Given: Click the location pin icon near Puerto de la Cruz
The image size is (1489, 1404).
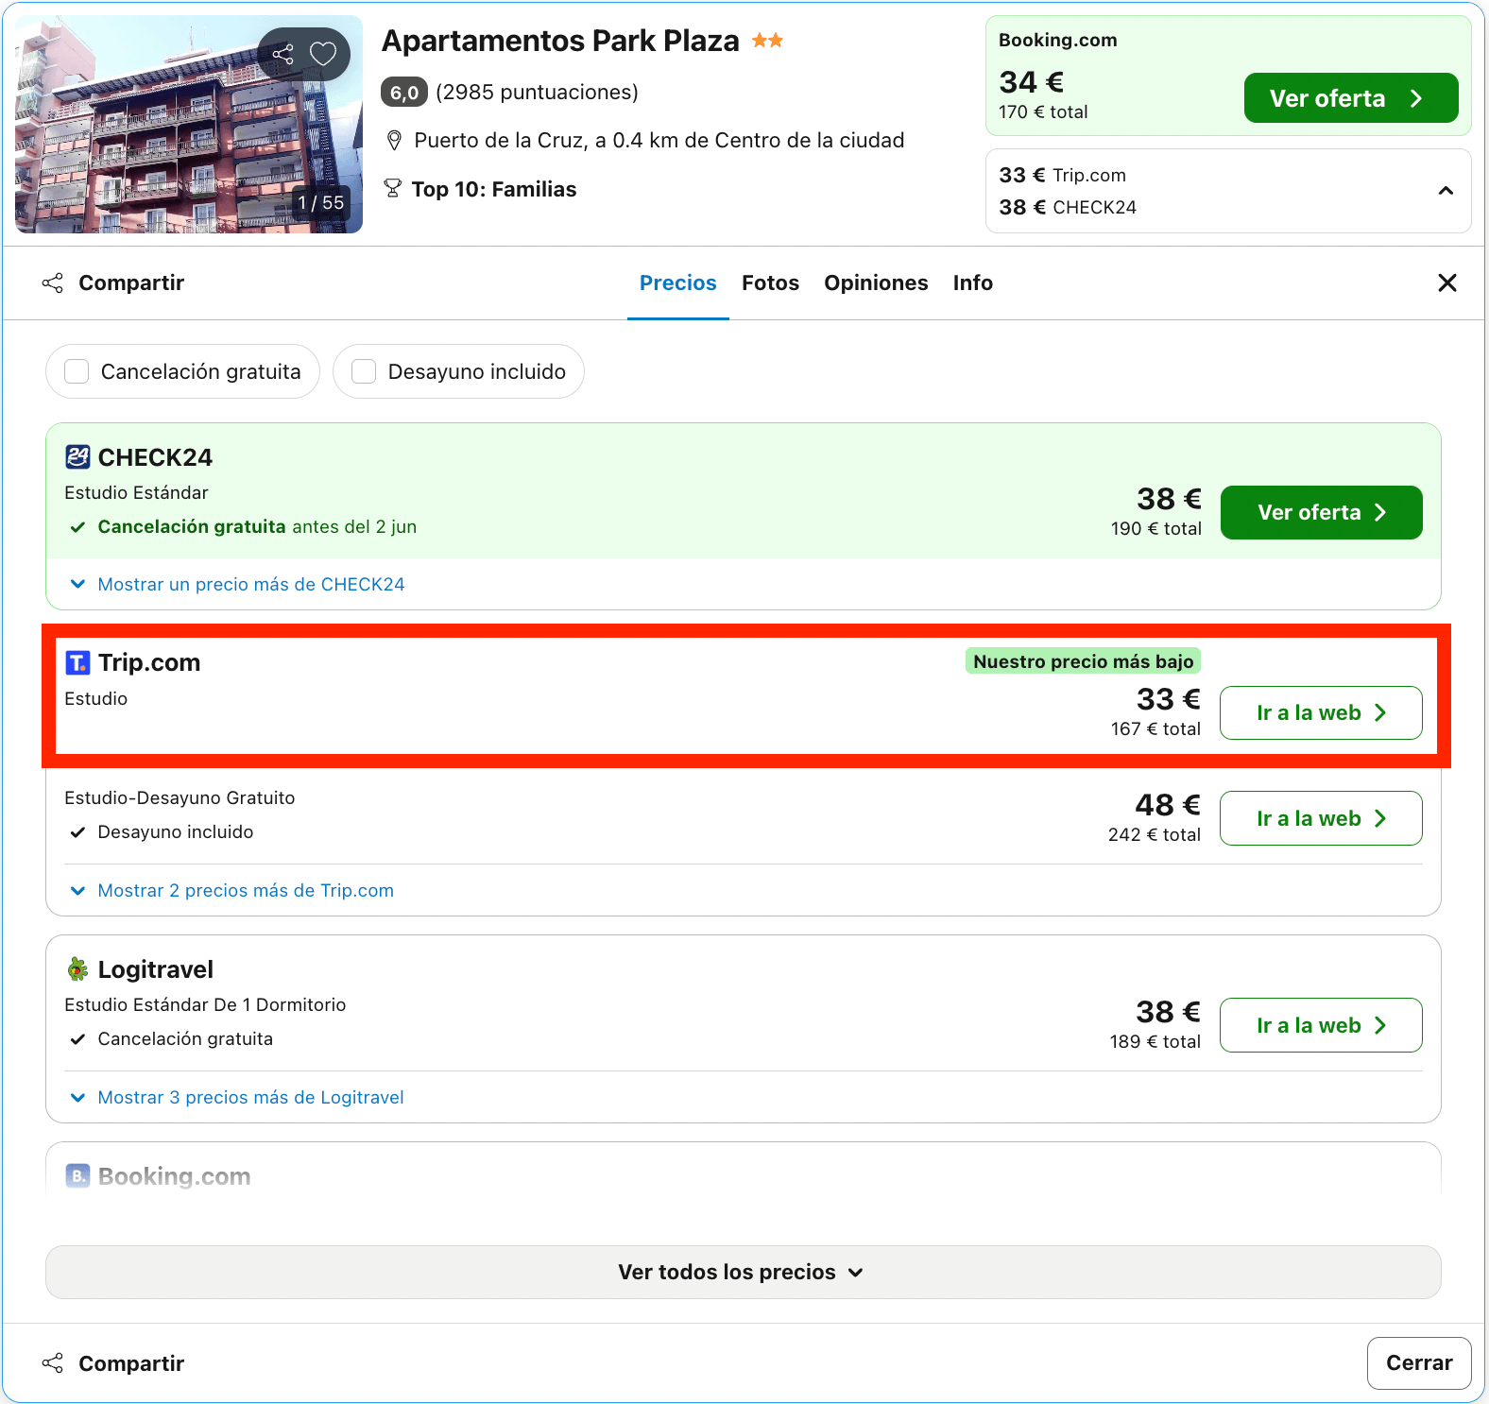Looking at the screenshot, I should pos(394,141).
